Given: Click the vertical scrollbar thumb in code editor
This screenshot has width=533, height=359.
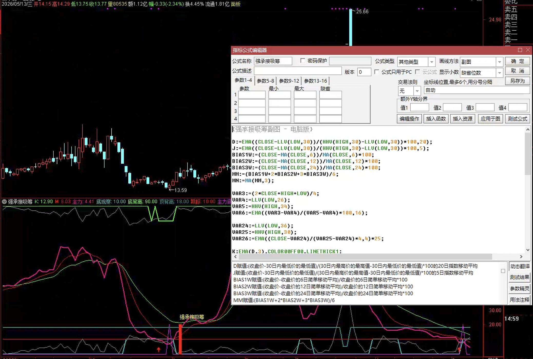Looking at the screenshot, I should [x=528, y=154].
